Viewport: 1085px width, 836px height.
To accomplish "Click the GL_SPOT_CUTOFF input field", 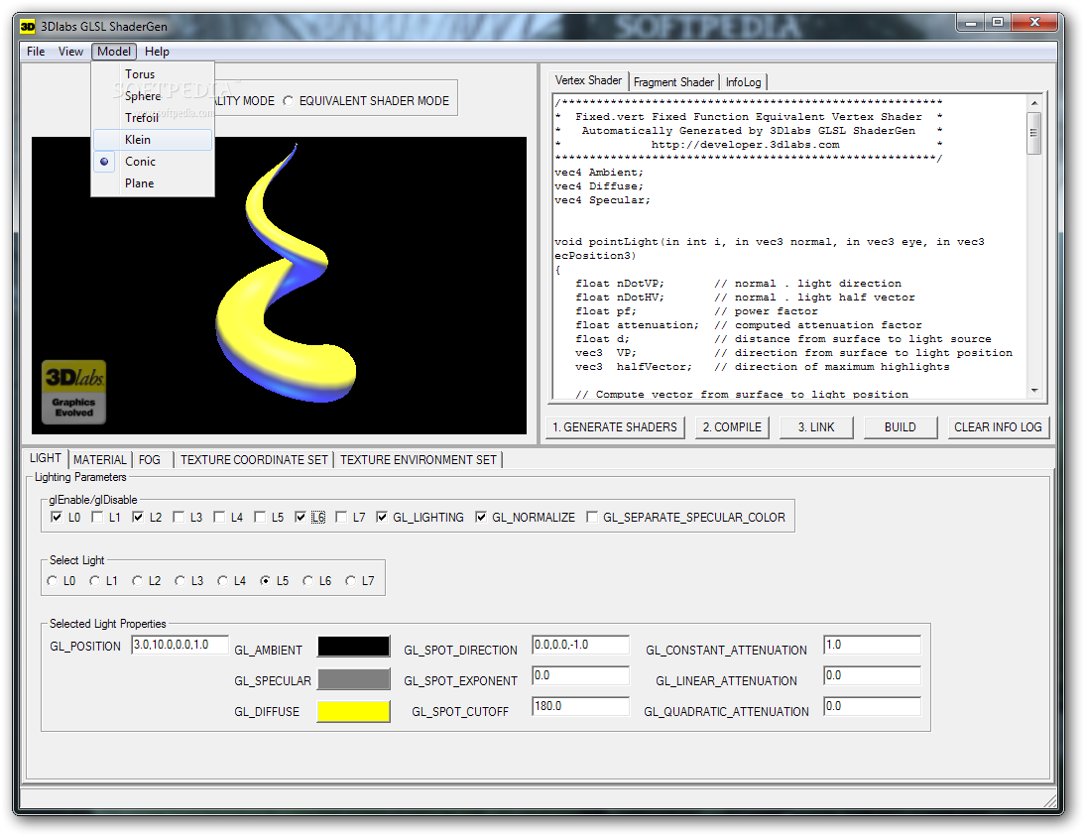I will click(x=580, y=707).
